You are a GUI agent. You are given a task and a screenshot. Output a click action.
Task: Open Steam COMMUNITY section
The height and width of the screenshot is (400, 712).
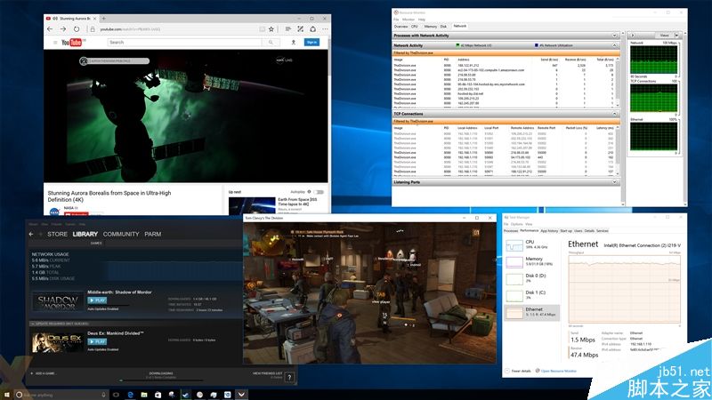click(x=121, y=234)
